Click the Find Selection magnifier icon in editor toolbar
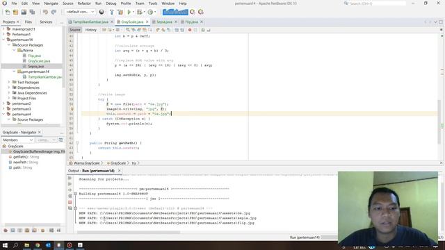This screenshot has width=445, height=250. (x=128, y=30)
